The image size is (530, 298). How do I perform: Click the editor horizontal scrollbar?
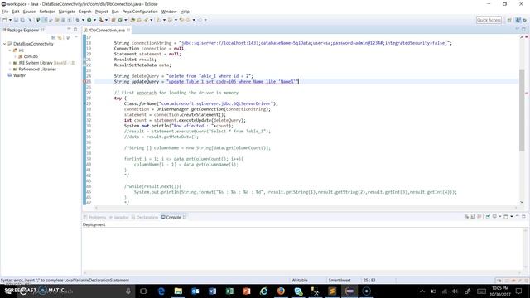(x=306, y=208)
